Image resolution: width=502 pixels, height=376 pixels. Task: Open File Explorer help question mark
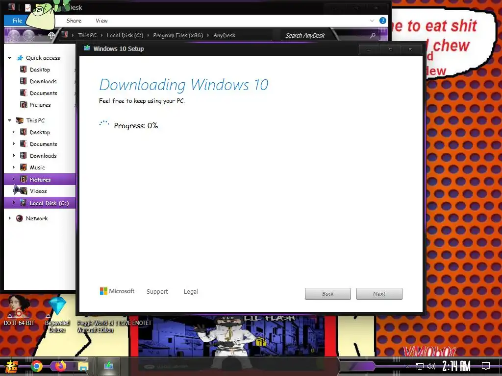tap(382, 21)
